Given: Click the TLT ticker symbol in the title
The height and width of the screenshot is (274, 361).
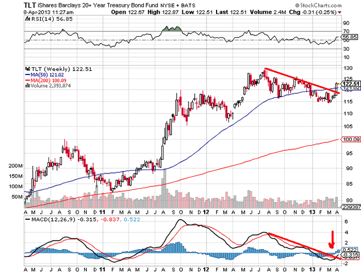Looking at the screenshot, I should (x=29, y=5).
